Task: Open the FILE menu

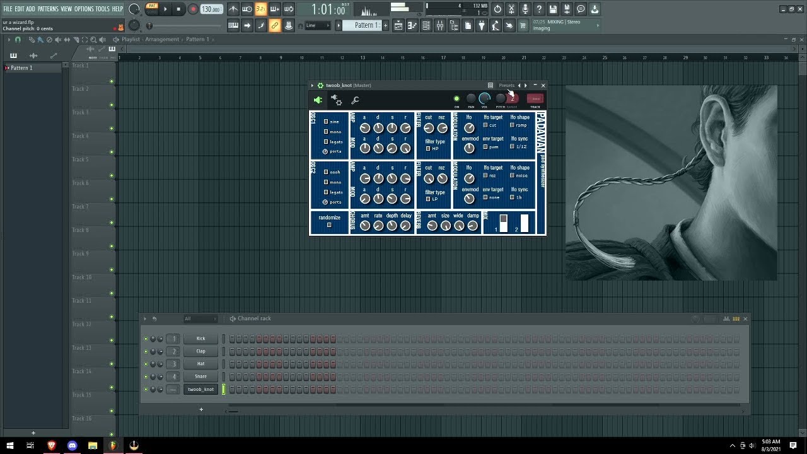Action: coord(8,9)
